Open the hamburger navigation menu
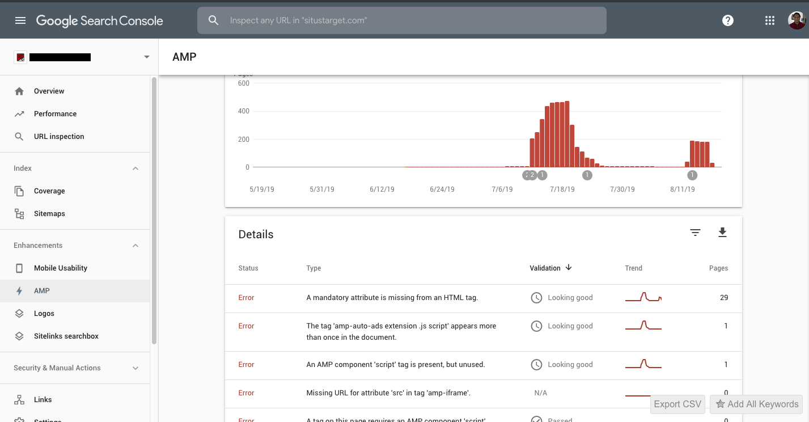 [20, 20]
